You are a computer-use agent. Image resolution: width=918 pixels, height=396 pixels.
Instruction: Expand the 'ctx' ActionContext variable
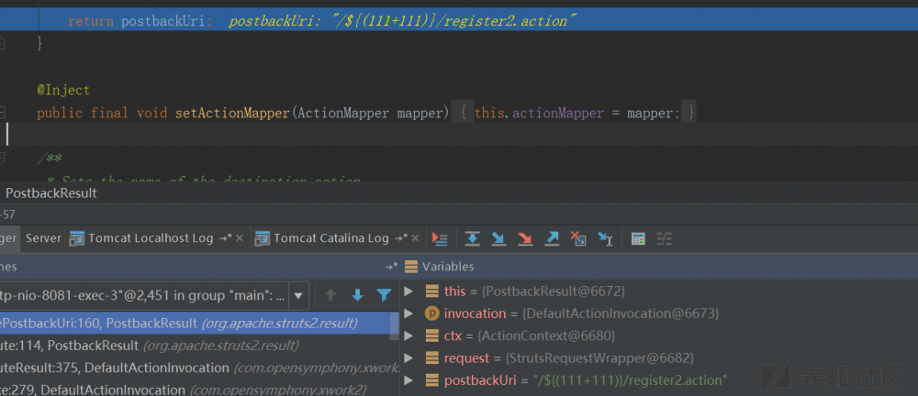click(409, 335)
